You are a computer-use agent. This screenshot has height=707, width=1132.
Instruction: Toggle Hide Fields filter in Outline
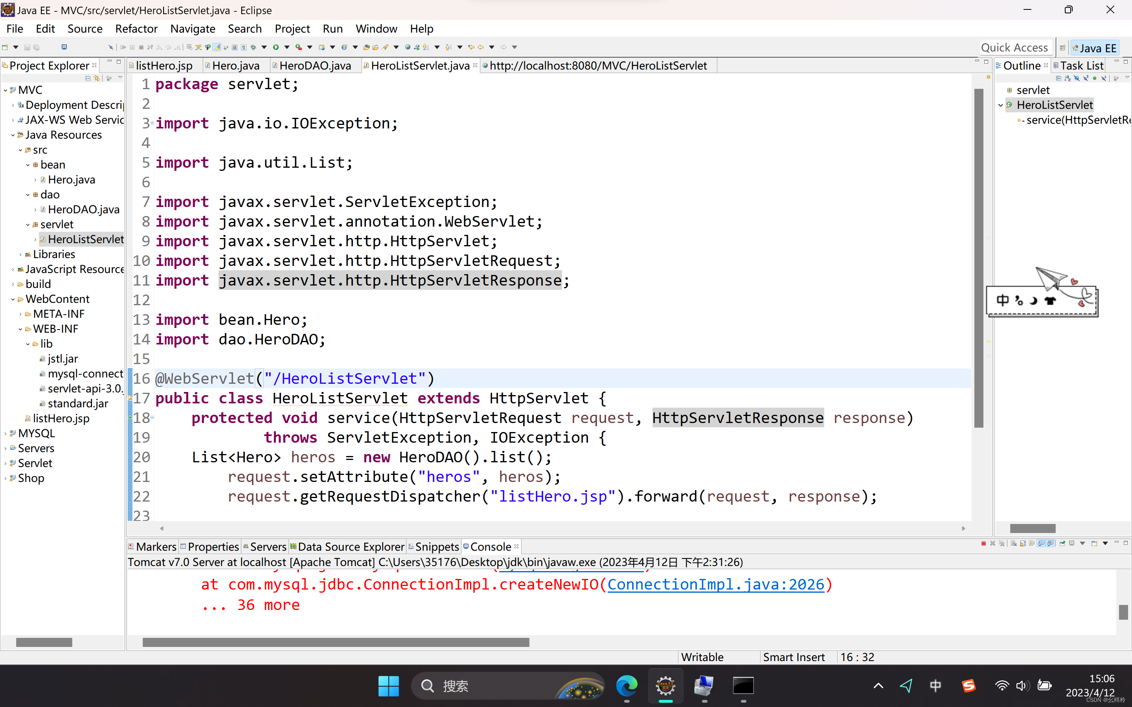pyautogui.click(x=1077, y=79)
